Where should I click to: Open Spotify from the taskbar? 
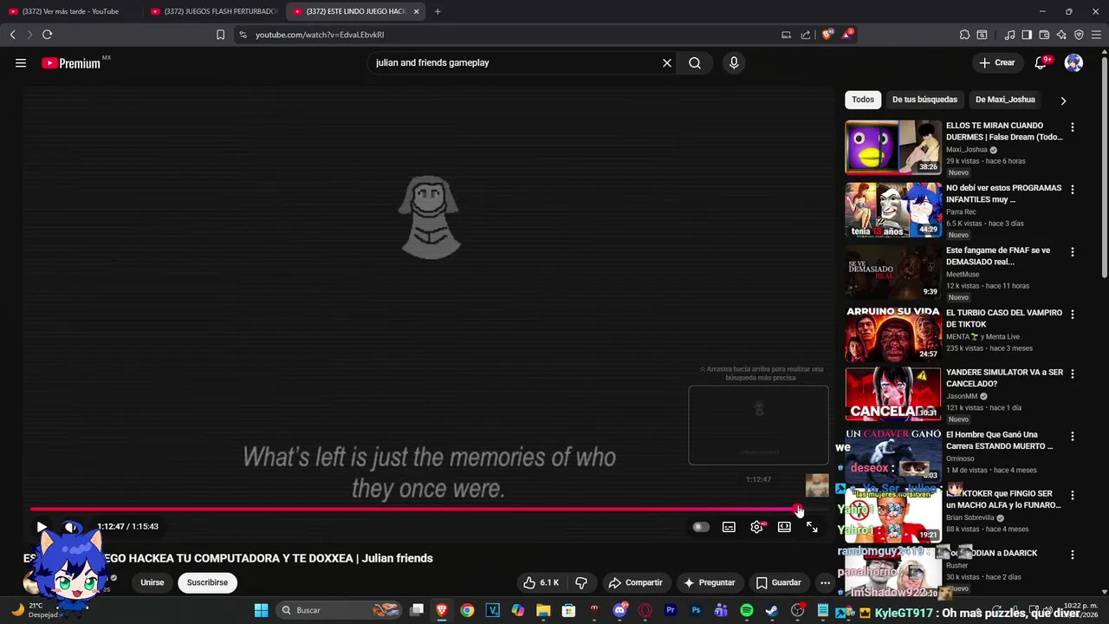(747, 610)
